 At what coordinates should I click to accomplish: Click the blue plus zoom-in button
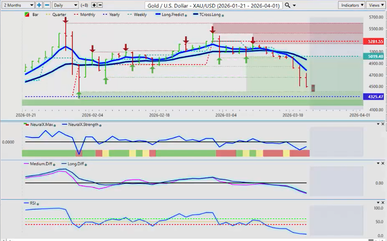(39, 5)
